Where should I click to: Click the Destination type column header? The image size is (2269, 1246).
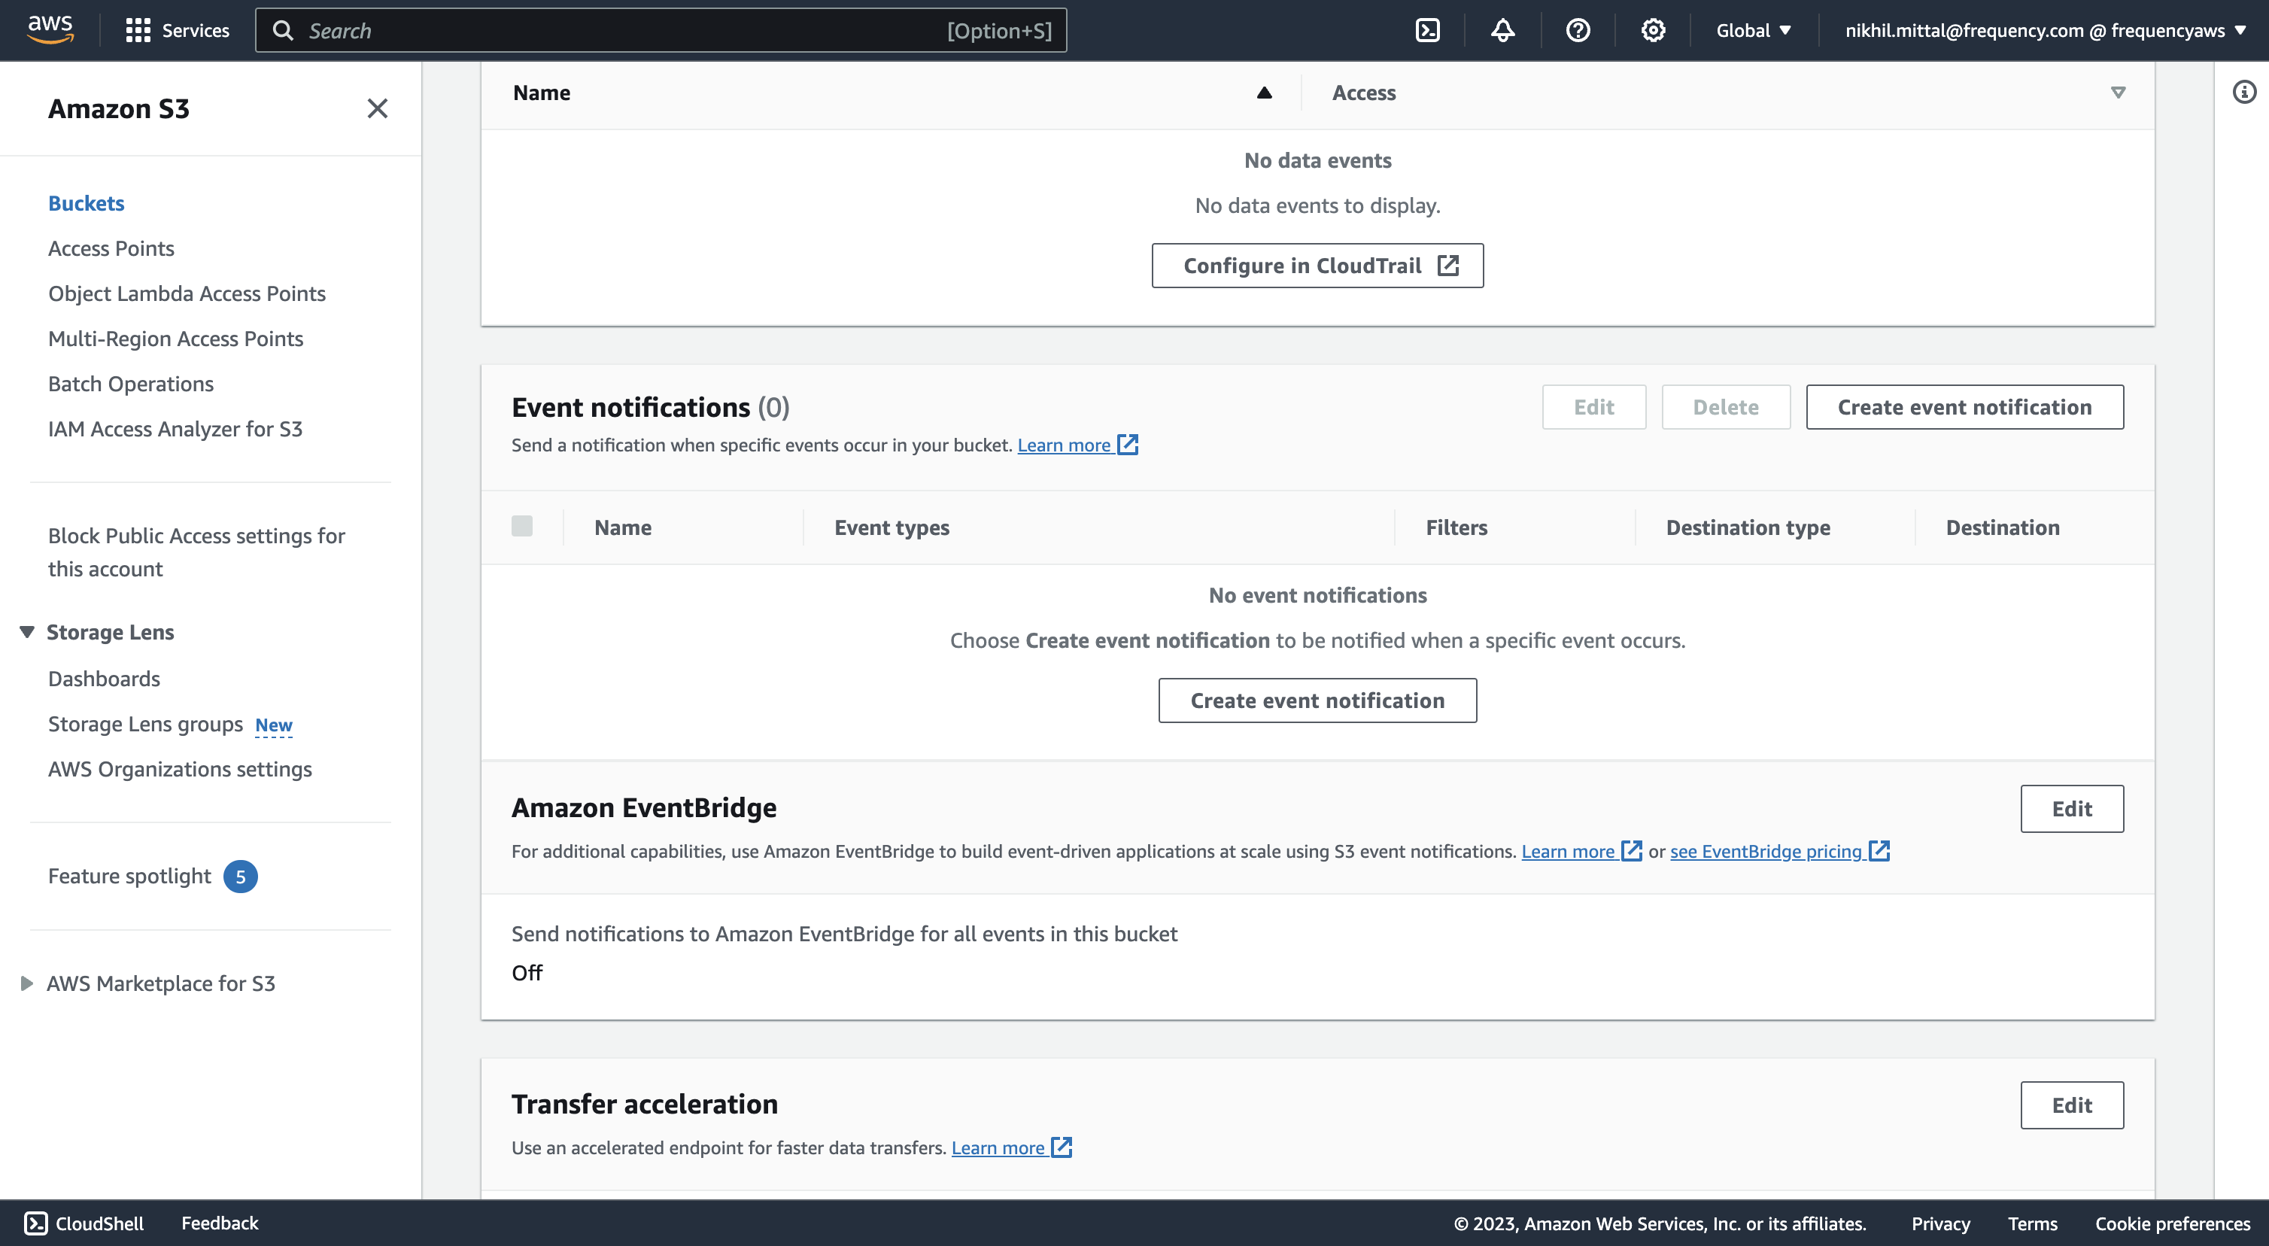coord(1748,528)
